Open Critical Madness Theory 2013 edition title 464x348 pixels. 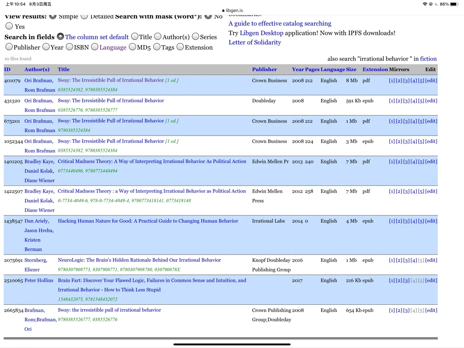[x=152, y=161]
